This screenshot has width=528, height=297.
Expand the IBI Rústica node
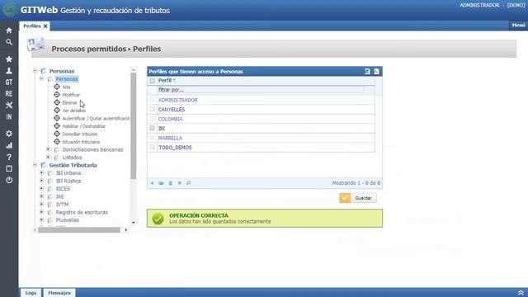pyautogui.click(x=42, y=181)
